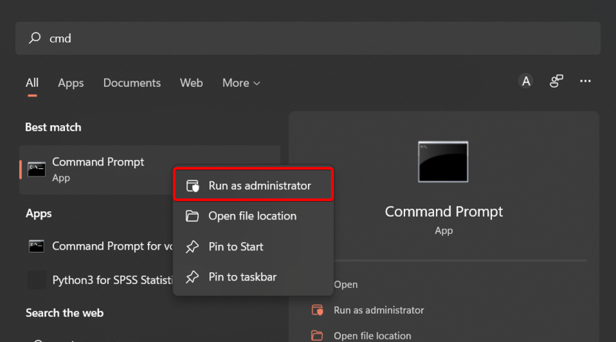Open the search options share icon
The width and height of the screenshot is (616, 342).
[x=556, y=81]
